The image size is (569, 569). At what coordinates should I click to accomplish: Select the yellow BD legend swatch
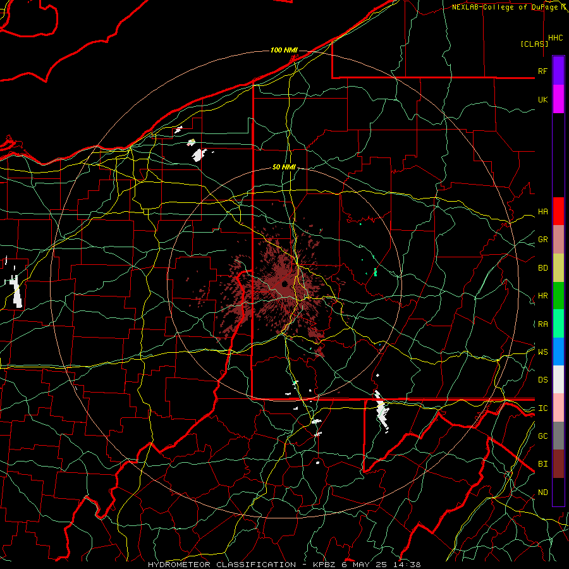coord(558,268)
